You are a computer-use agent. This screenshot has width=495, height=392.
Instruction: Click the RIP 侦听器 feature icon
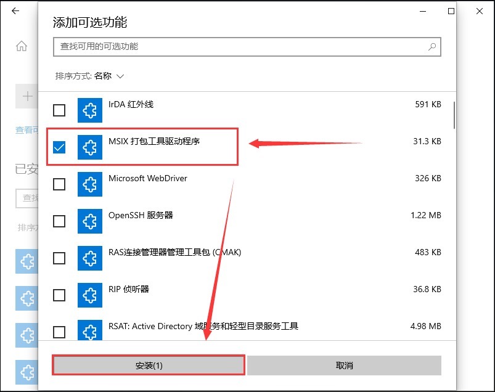tap(90, 295)
